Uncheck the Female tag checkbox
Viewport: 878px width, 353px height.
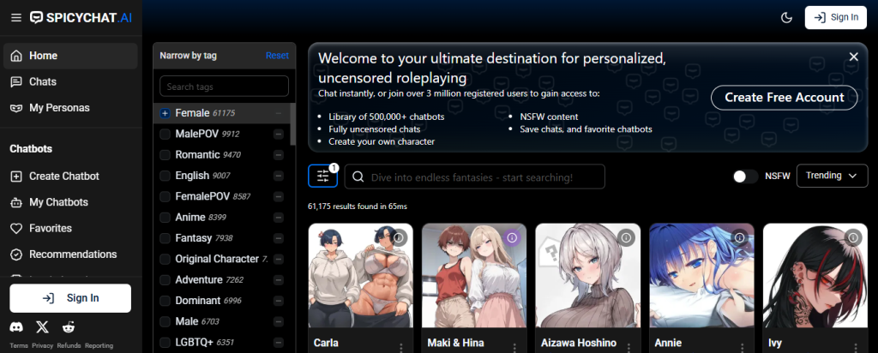point(165,114)
